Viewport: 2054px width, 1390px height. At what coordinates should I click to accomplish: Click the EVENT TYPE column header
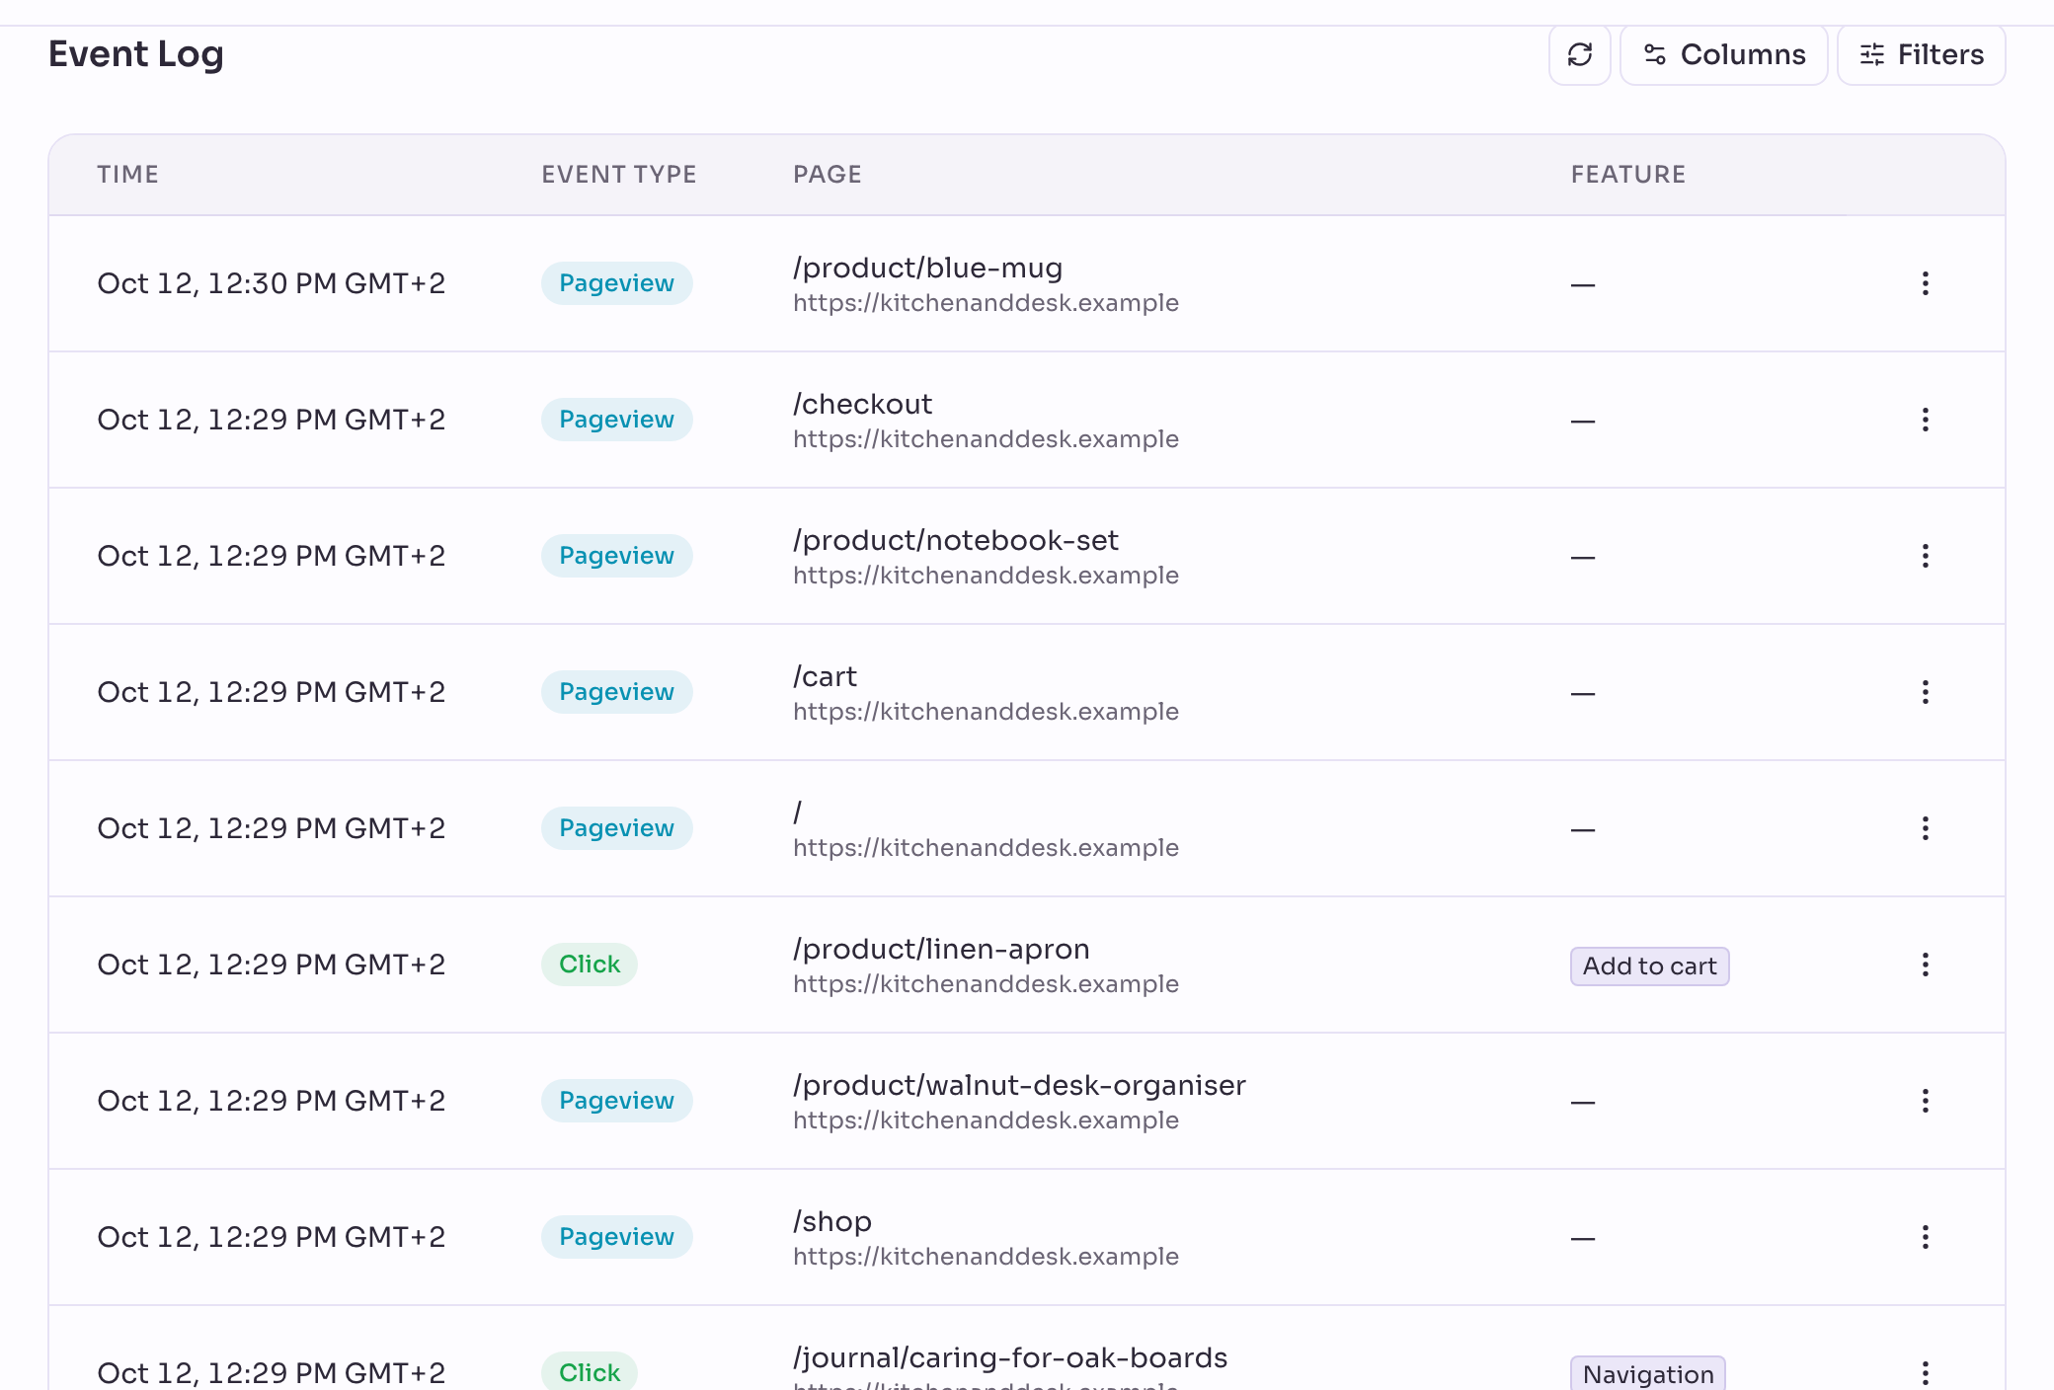point(618,175)
